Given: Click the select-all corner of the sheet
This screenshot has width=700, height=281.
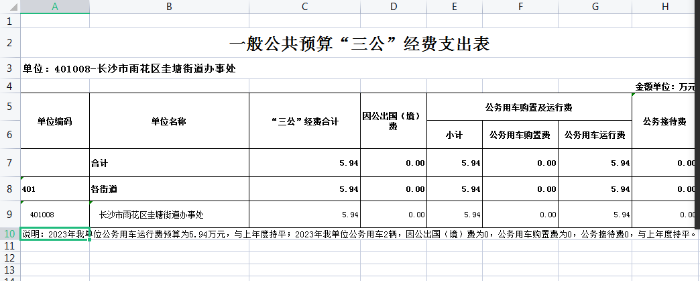Looking at the screenshot, I should coord(9,6).
